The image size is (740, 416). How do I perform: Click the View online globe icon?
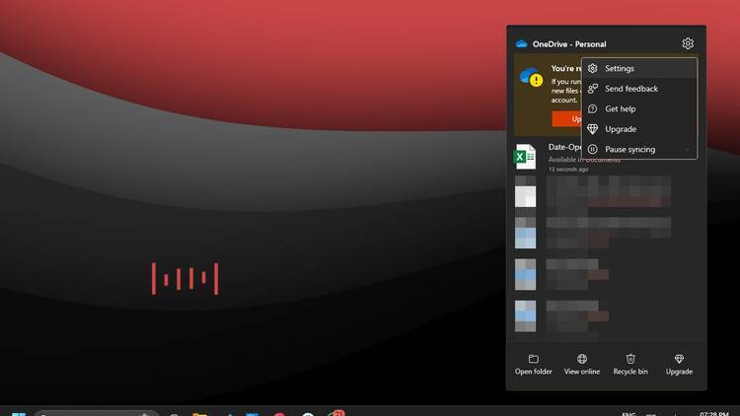pos(582,360)
